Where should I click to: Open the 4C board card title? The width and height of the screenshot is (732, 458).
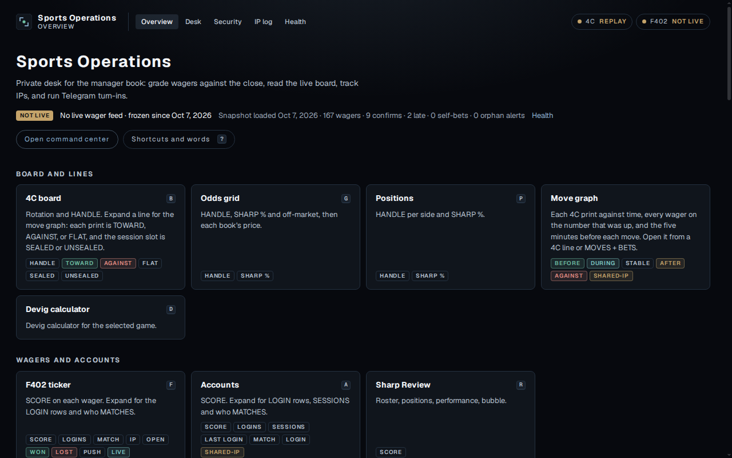pos(43,198)
